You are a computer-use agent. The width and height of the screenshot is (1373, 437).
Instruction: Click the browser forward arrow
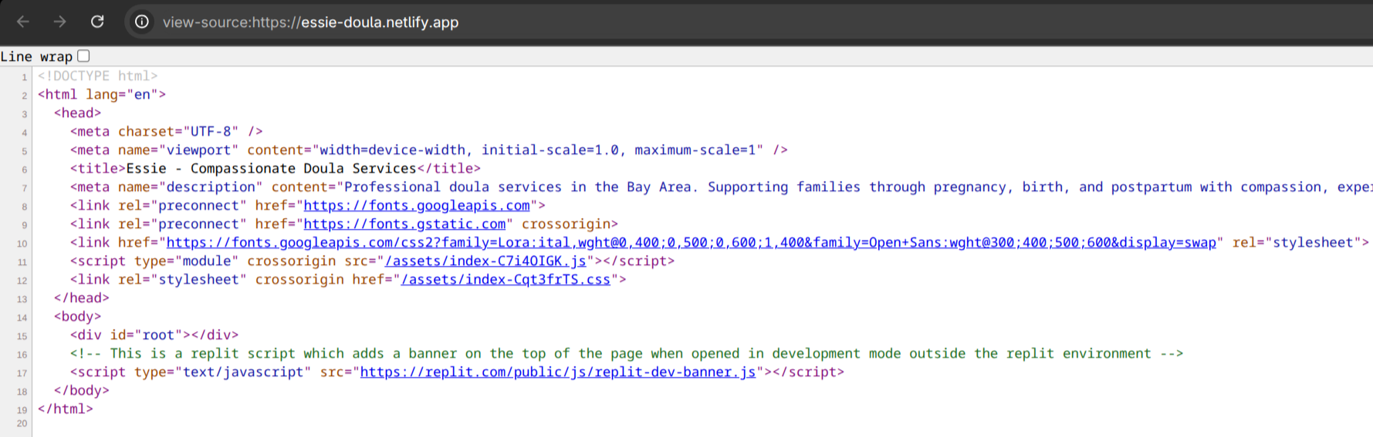pyautogui.click(x=59, y=22)
